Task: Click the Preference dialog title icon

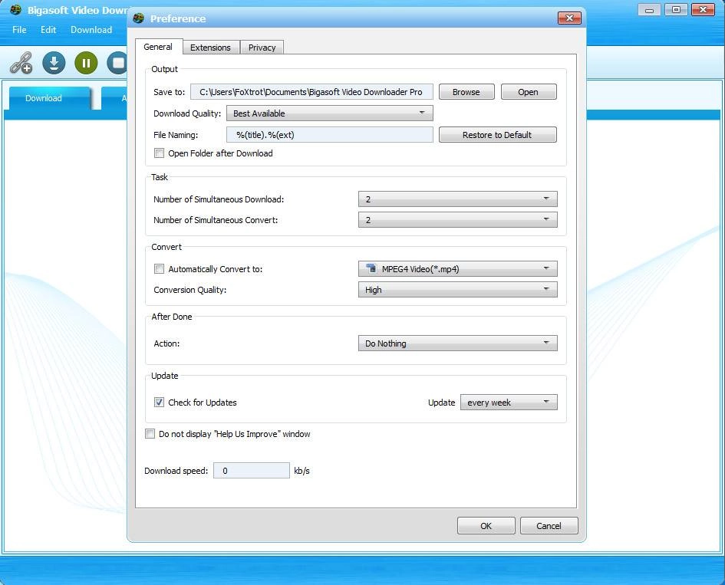Action: pyautogui.click(x=138, y=18)
